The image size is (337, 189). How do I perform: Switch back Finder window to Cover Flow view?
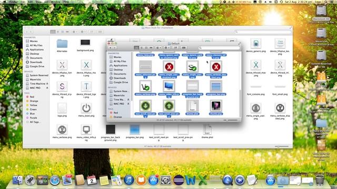67,31
